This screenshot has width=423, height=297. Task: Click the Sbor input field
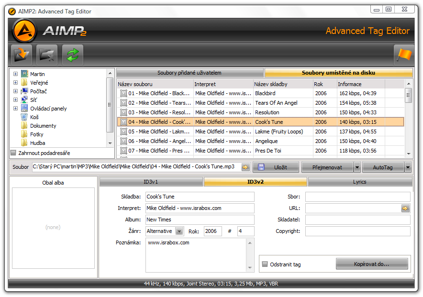[358, 197]
